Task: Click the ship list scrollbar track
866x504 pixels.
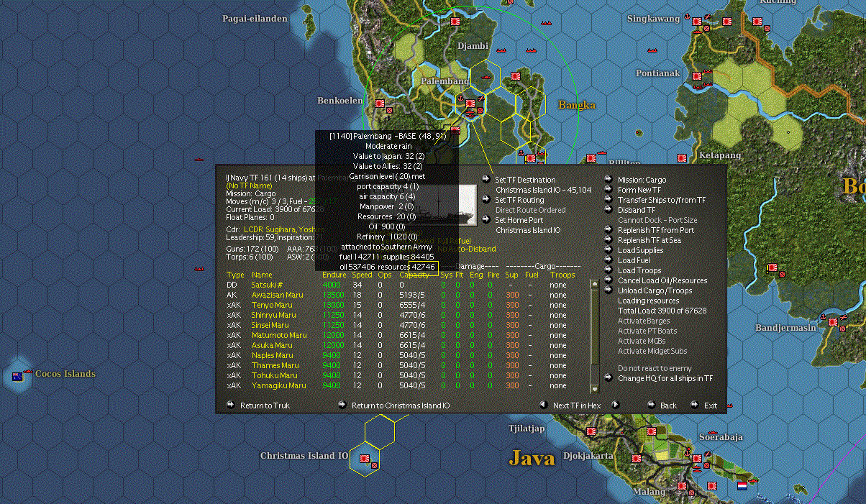Action: [594, 336]
